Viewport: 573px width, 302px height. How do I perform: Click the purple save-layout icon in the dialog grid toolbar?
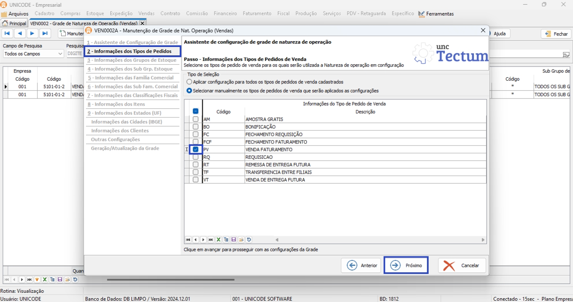234,240
